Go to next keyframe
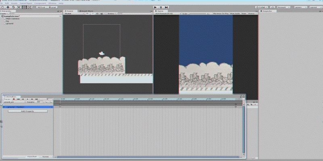This screenshot has height=161, width=323. pyautogui.click(x=32, y=99)
